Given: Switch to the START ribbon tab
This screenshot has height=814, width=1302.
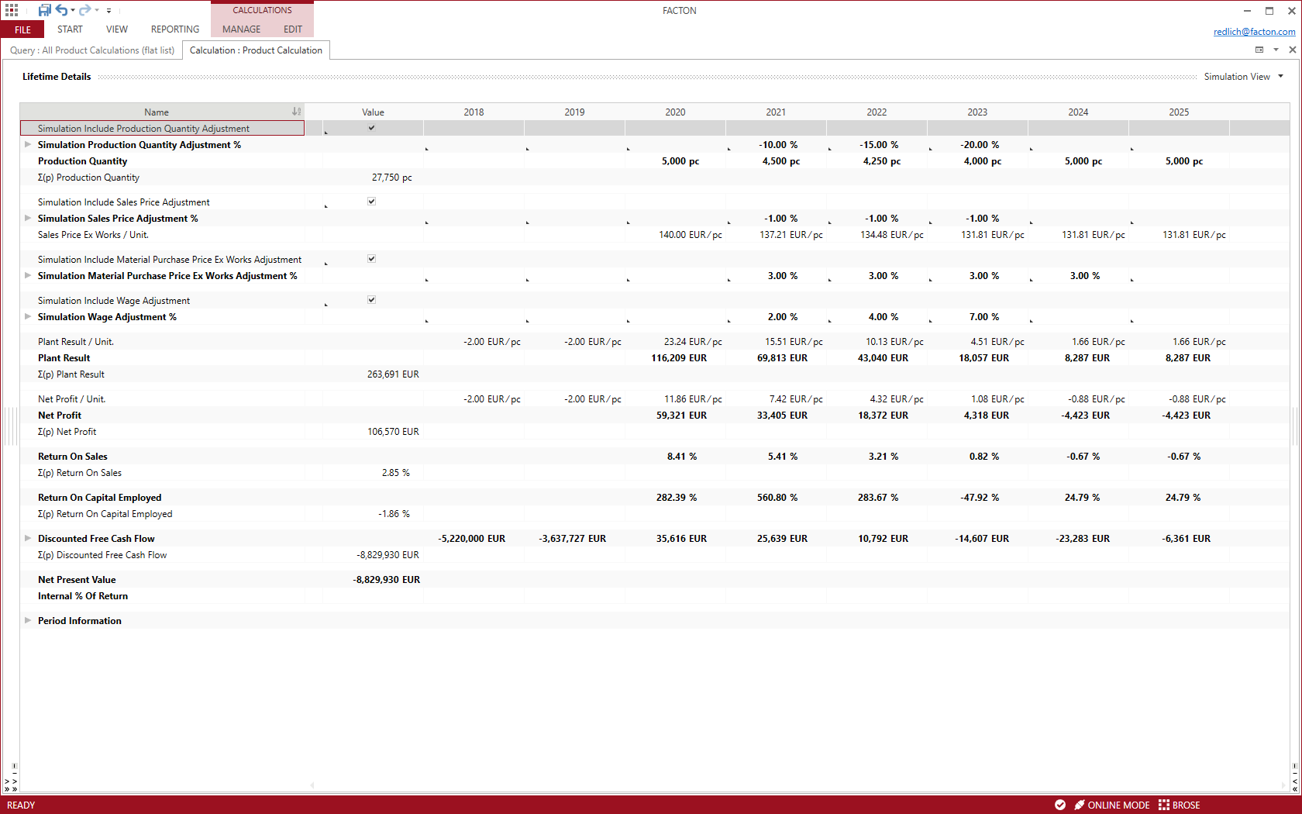Looking at the screenshot, I should coord(70,29).
